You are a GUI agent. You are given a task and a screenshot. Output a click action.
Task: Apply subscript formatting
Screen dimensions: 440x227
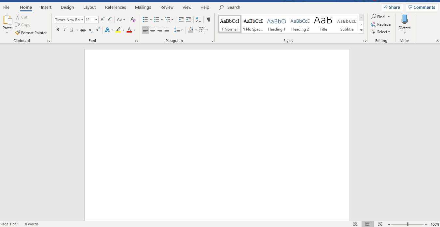click(x=90, y=30)
